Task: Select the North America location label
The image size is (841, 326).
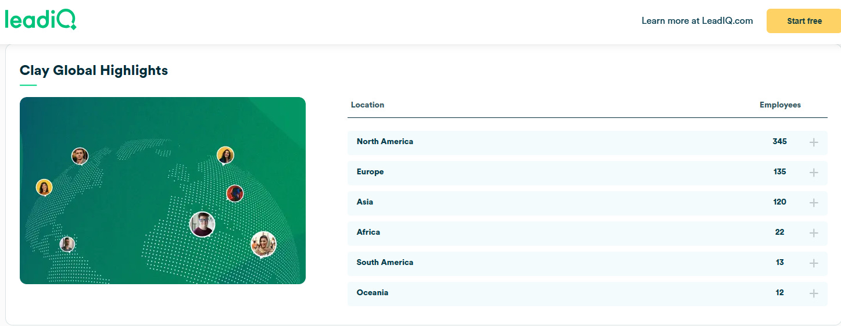Action: (385, 141)
